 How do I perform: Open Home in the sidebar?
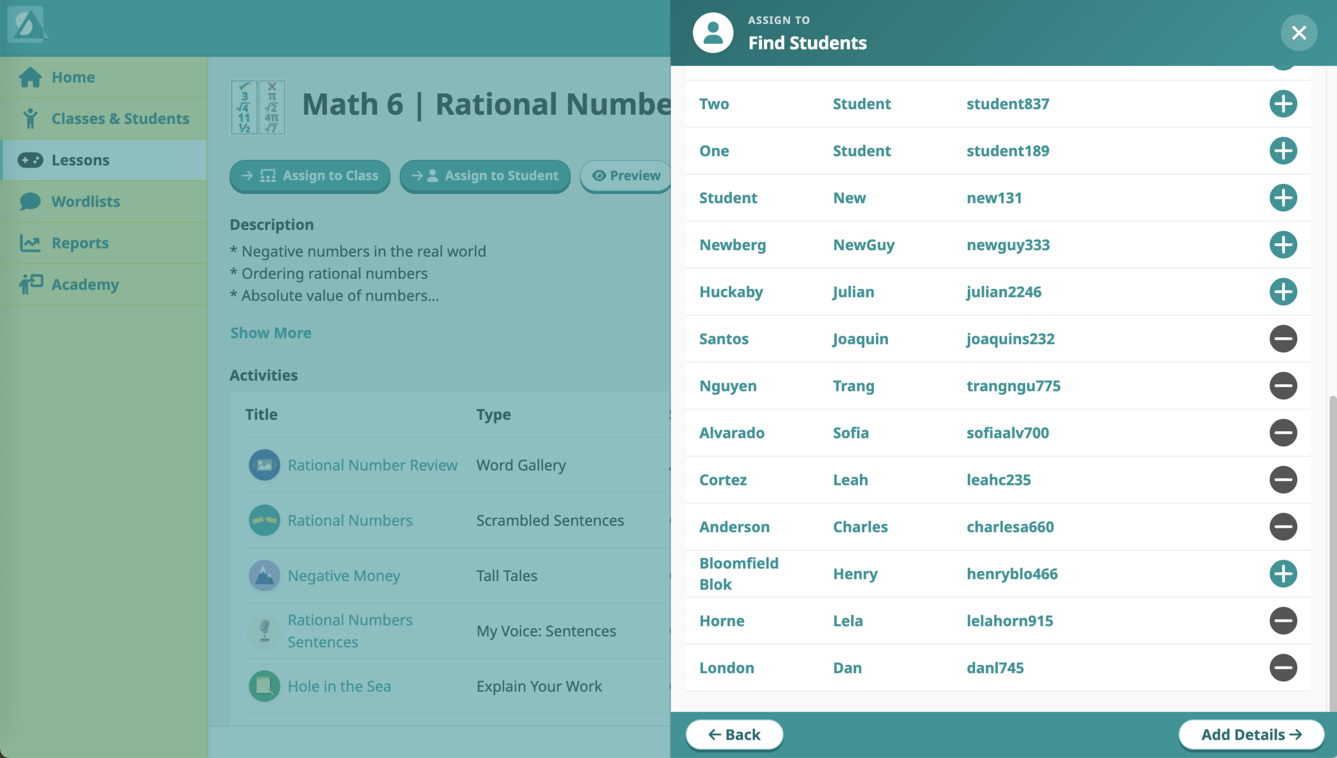[x=104, y=77]
